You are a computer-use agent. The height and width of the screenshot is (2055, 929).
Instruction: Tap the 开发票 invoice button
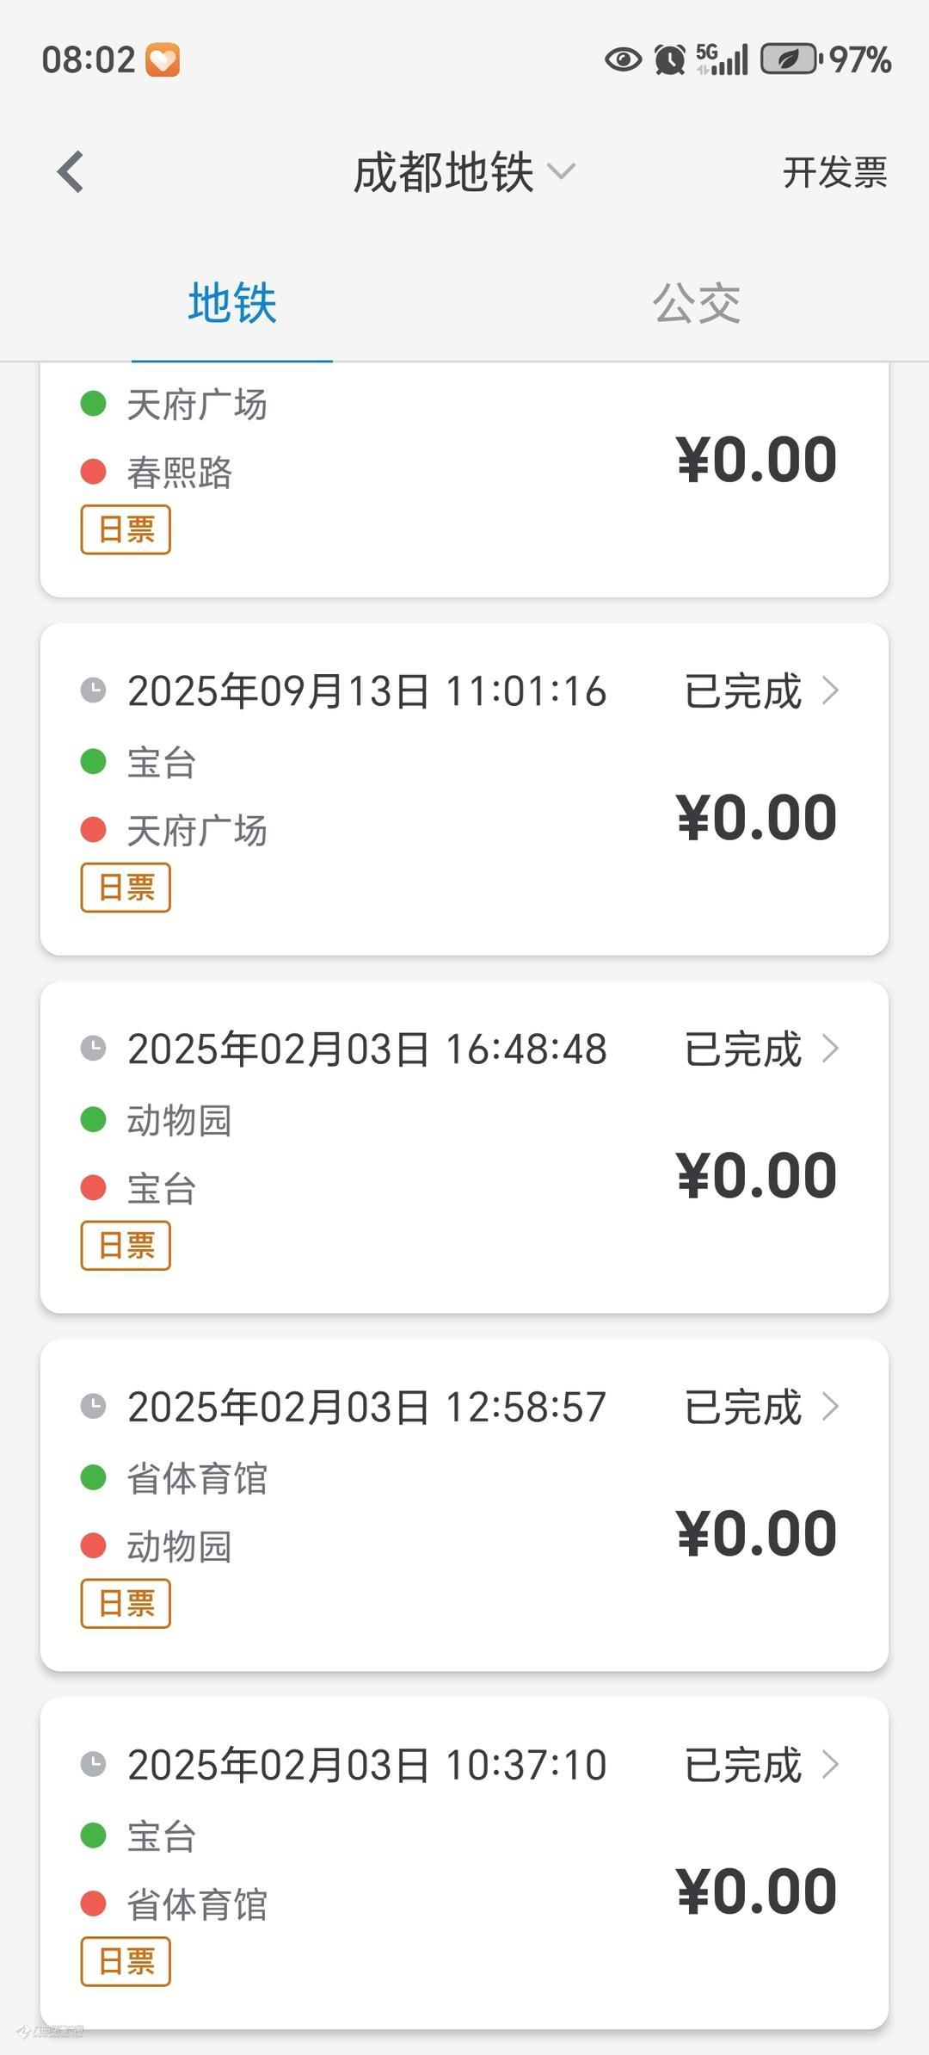pos(834,172)
